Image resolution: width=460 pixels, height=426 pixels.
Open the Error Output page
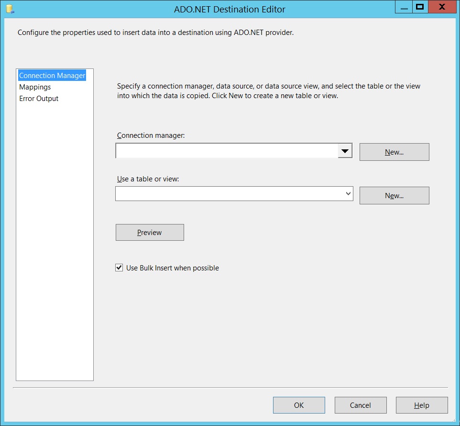click(x=39, y=98)
